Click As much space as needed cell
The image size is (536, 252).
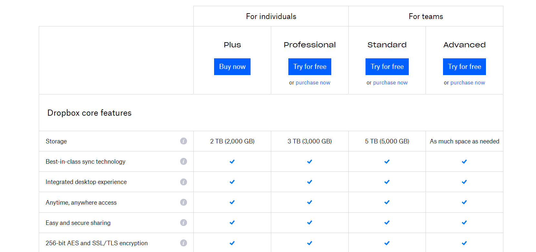465,141
